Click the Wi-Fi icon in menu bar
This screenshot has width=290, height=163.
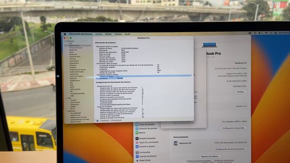click(266, 33)
